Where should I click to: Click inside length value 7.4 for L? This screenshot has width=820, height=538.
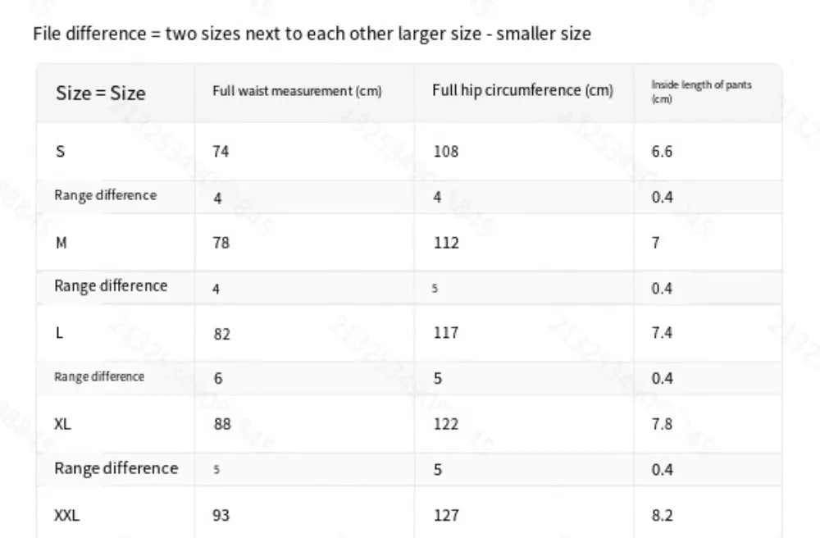pyautogui.click(x=662, y=333)
